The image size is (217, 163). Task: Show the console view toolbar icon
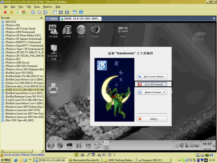coord(81,12)
